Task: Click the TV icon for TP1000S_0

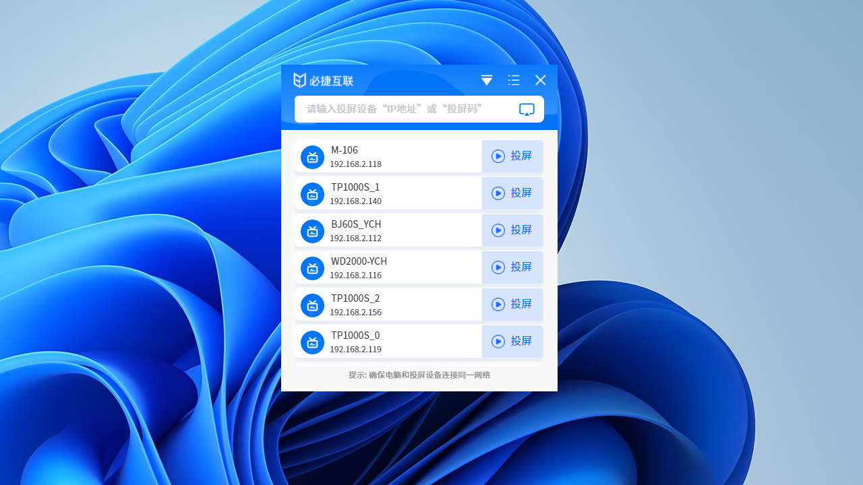Action: (x=312, y=342)
